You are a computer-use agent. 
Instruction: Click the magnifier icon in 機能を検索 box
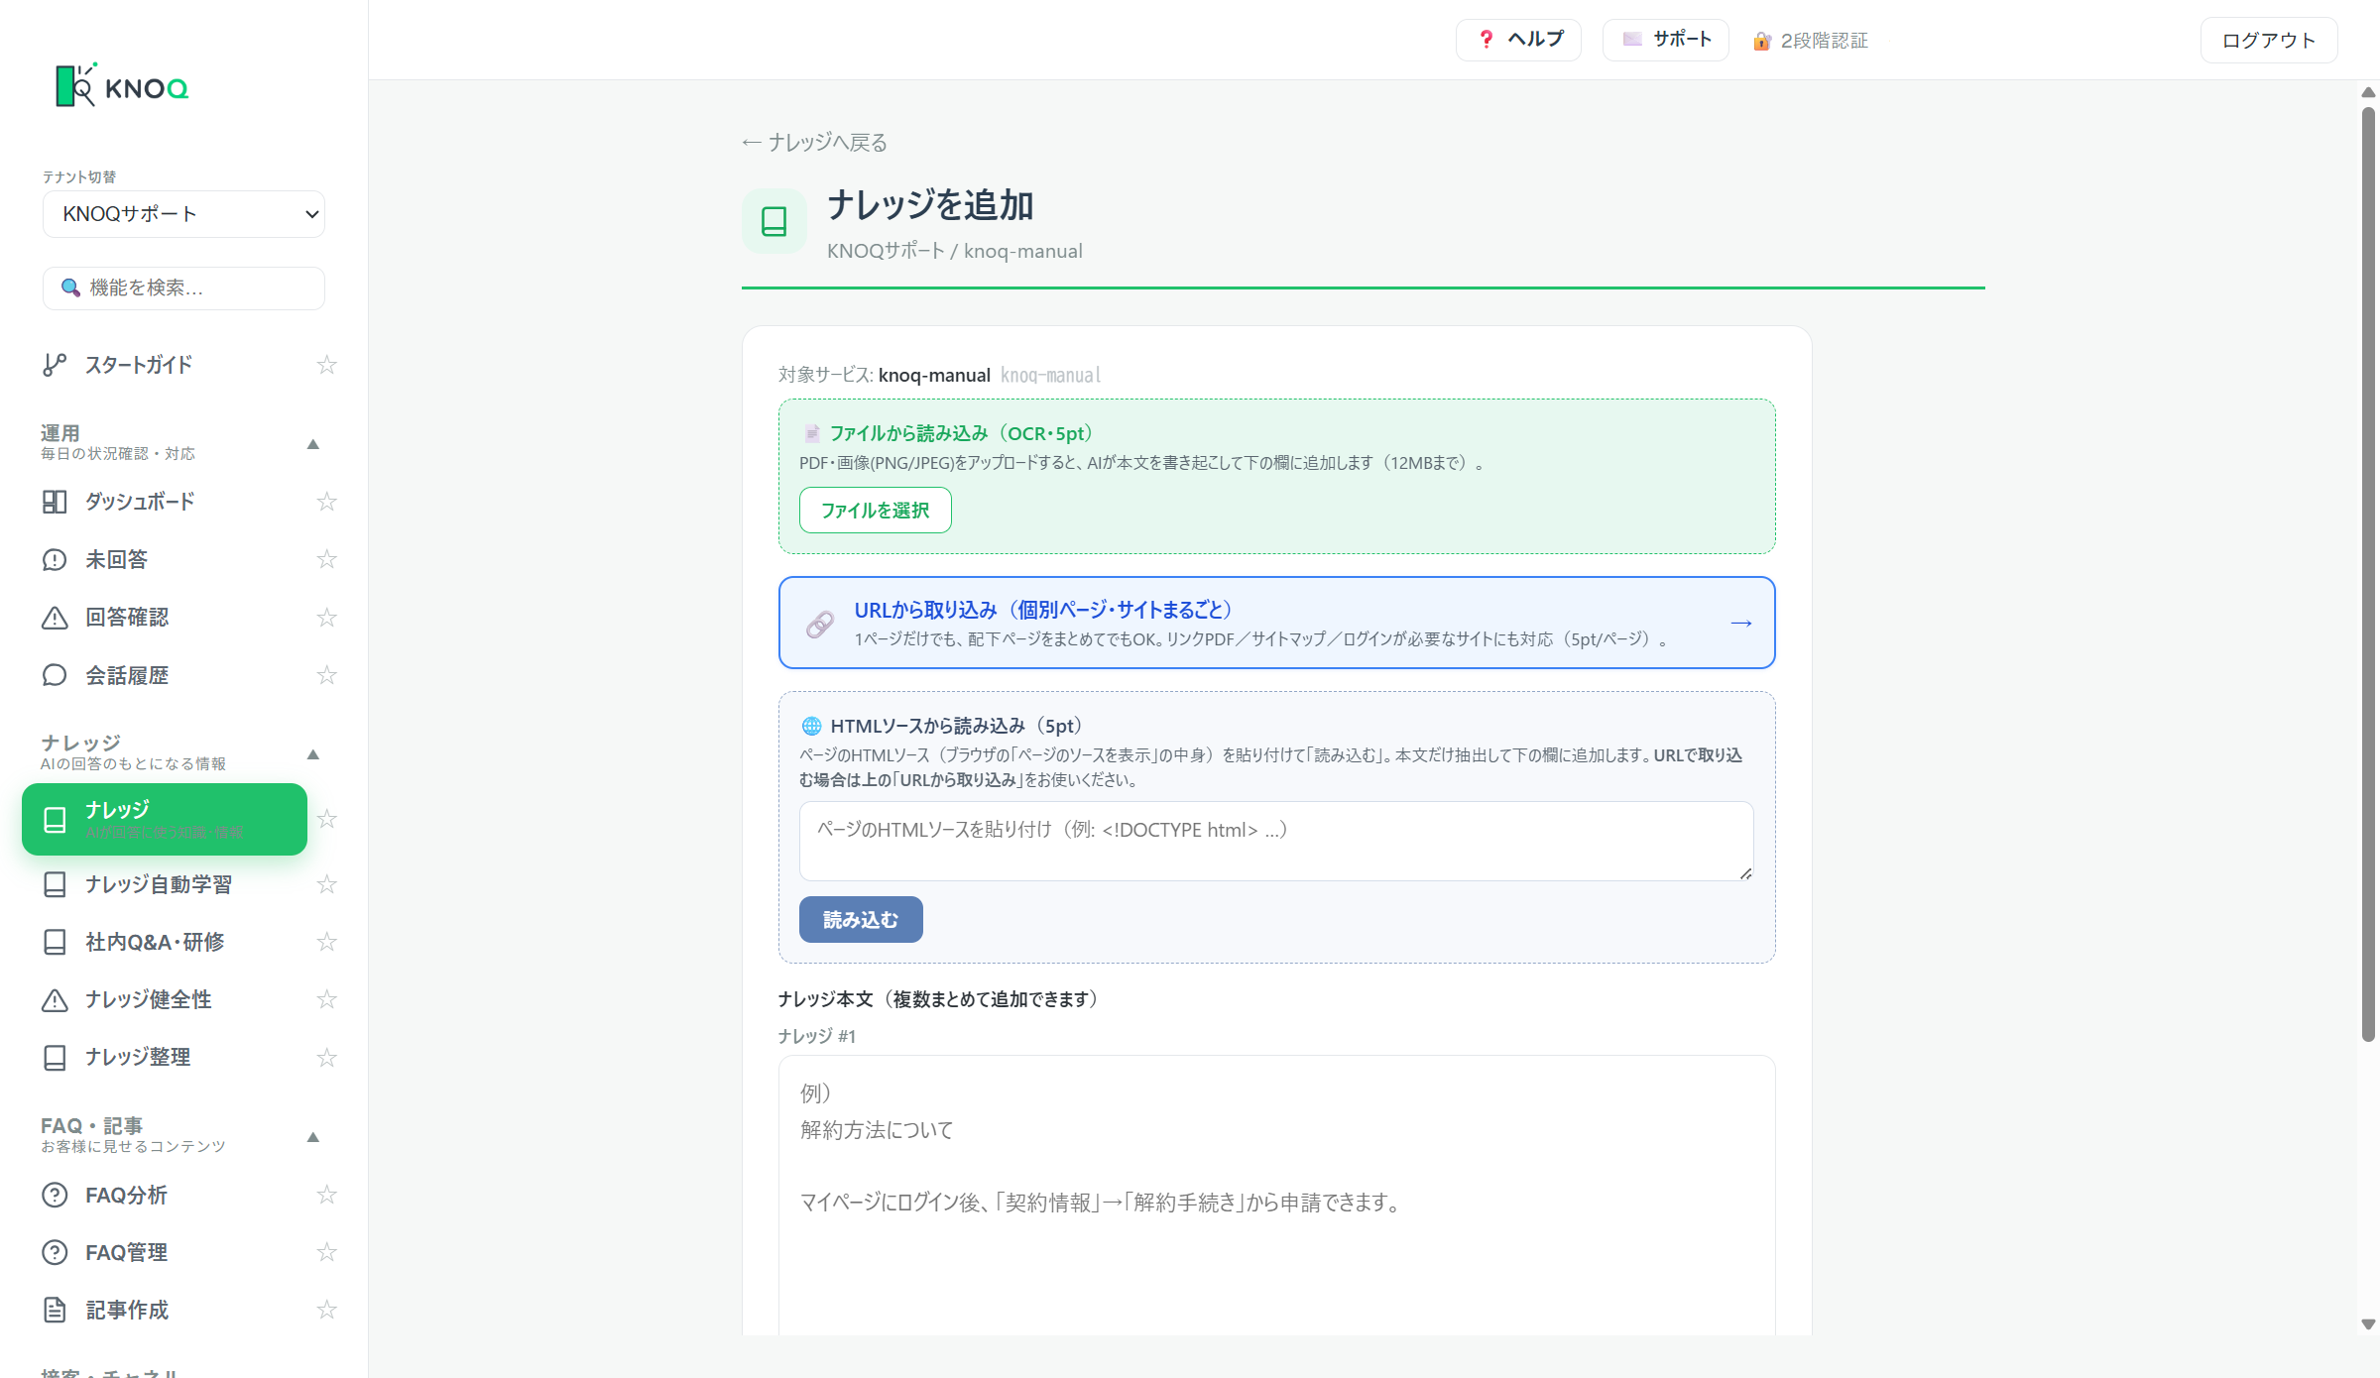(70, 287)
